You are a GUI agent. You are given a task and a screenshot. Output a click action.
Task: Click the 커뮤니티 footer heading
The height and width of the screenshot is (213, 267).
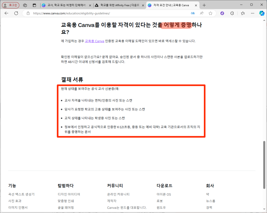tap(115, 185)
